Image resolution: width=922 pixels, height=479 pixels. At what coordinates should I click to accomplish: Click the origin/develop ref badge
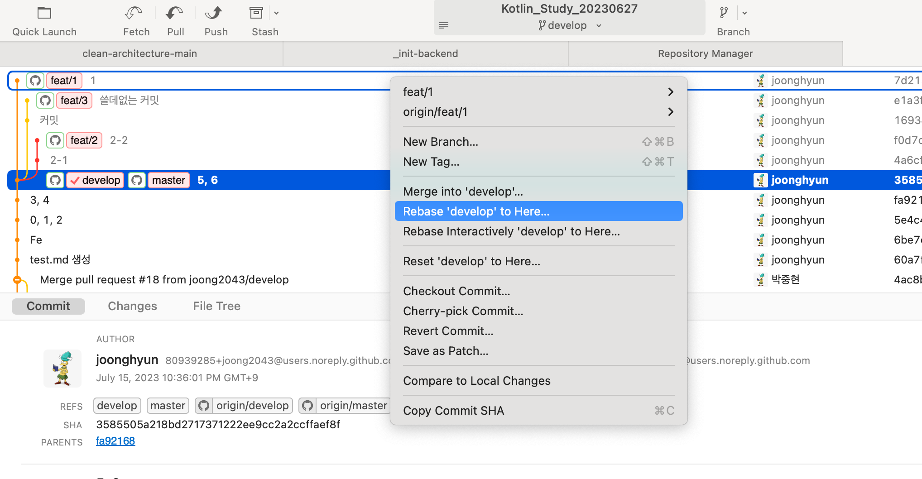244,406
